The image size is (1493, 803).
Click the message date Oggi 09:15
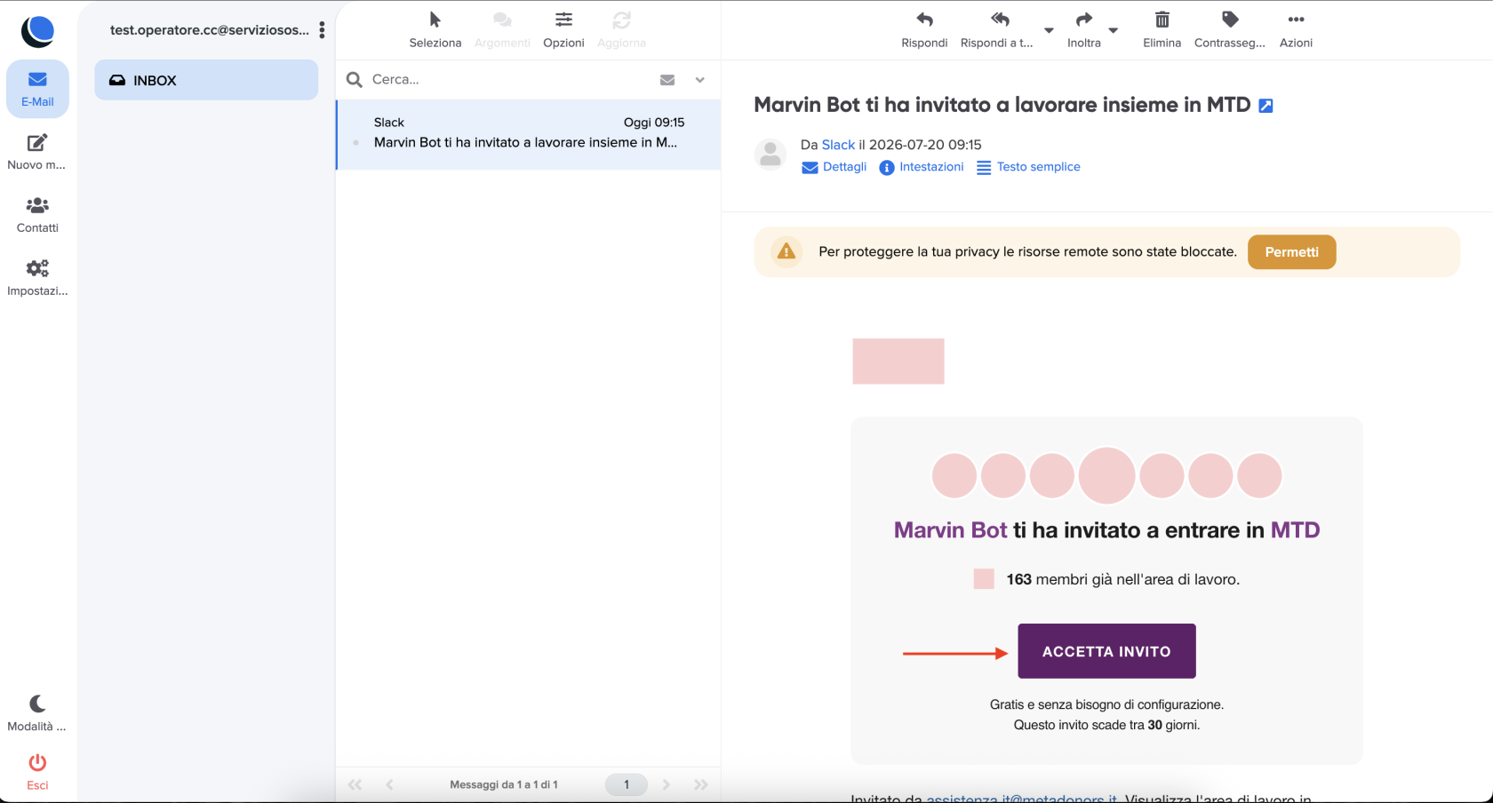(x=654, y=123)
